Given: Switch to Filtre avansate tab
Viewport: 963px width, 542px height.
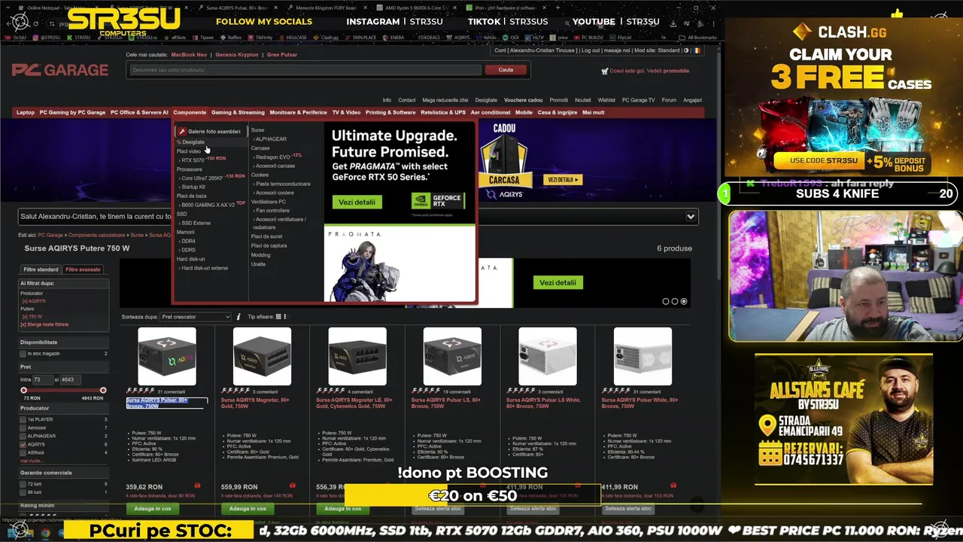Looking at the screenshot, I should (x=83, y=269).
